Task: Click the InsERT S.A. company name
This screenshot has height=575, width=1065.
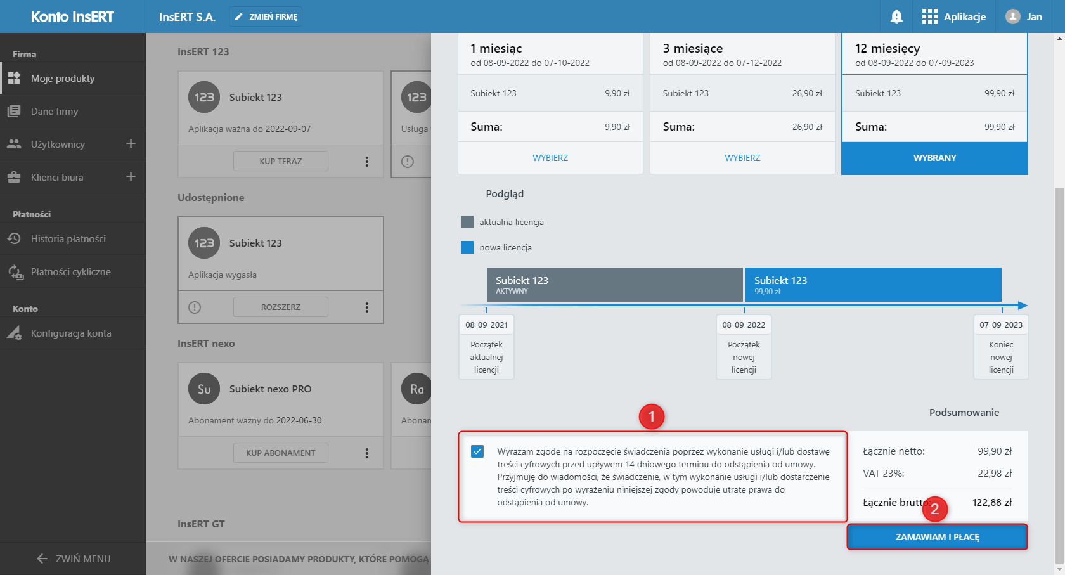Action: [187, 17]
